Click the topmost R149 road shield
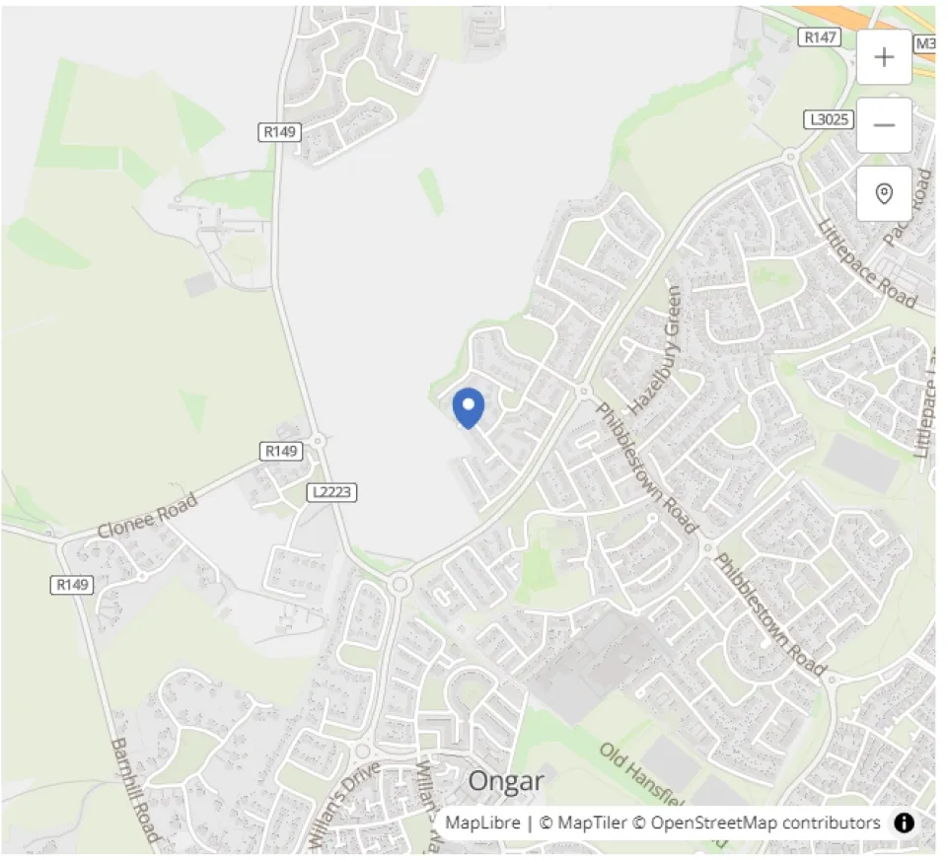The image size is (947, 860). pos(279,131)
